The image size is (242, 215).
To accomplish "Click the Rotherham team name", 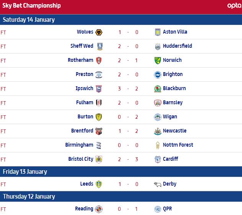I will (80, 60).
